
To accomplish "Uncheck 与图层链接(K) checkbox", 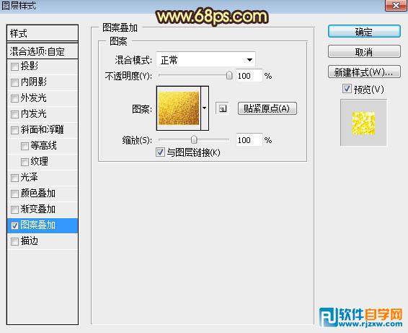I will click(160, 152).
